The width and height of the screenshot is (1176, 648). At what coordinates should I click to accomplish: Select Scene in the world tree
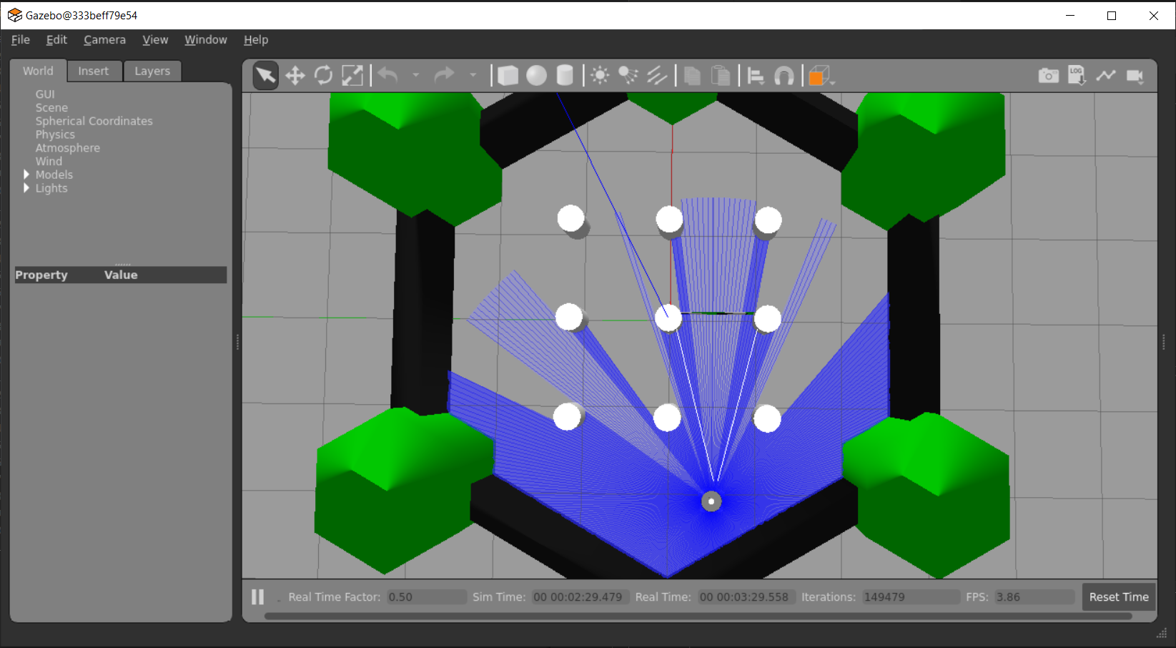tap(51, 108)
